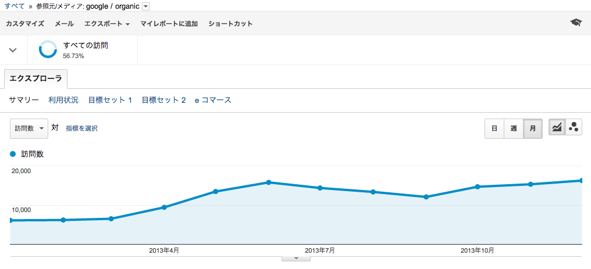Click the カスタマイズ button
The width and height of the screenshot is (591, 269).
click(25, 23)
